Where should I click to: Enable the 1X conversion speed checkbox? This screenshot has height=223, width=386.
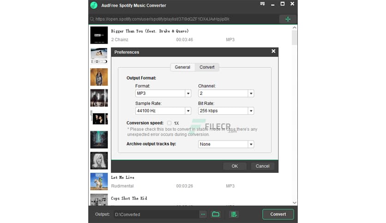pyautogui.click(x=169, y=123)
